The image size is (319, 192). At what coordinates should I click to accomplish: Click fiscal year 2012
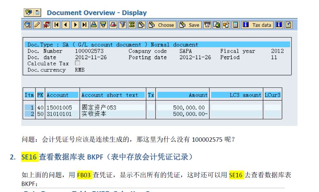tap(277, 51)
